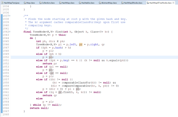Open the Map.class editor tab
The height and width of the screenshot is (117, 178).
[x=29, y=3]
